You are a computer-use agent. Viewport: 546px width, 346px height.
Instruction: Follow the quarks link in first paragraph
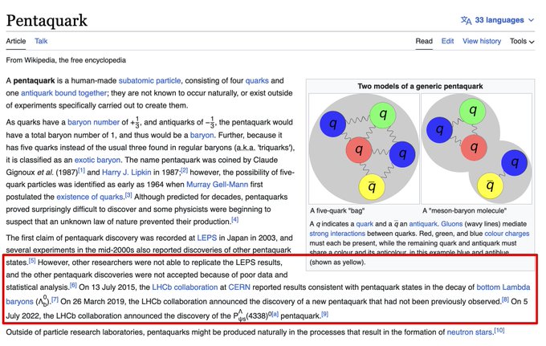[x=257, y=80]
